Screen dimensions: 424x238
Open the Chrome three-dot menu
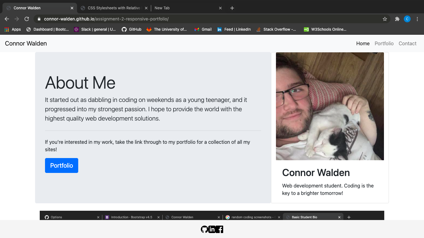click(x=417, y=19)
